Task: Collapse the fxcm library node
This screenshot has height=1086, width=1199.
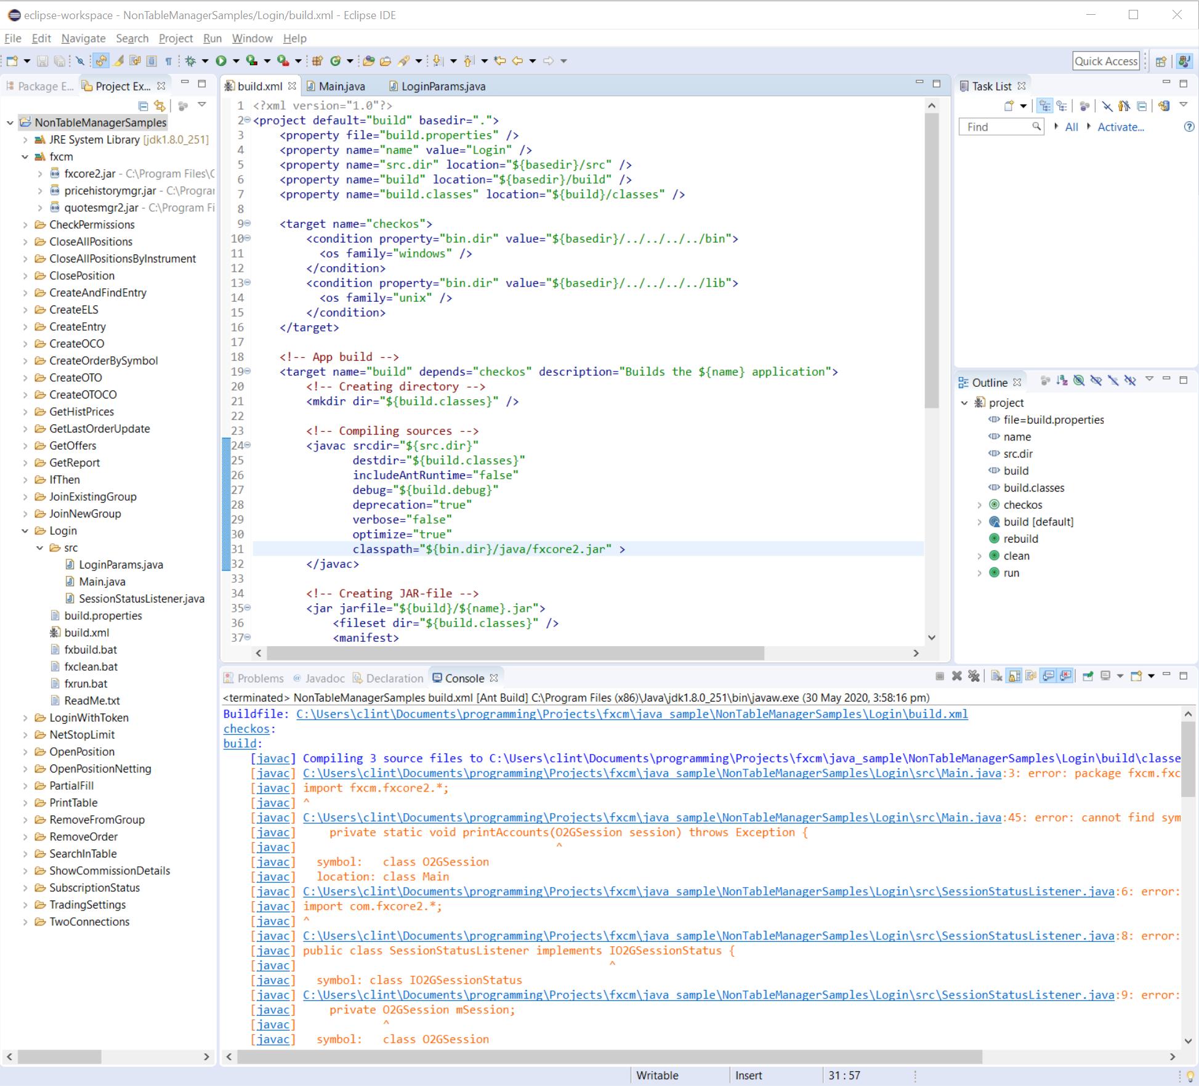Action: 25,156
